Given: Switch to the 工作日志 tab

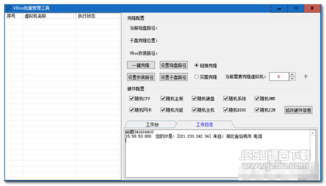Looking at the screenshot, I should click(x=205, y=124).
